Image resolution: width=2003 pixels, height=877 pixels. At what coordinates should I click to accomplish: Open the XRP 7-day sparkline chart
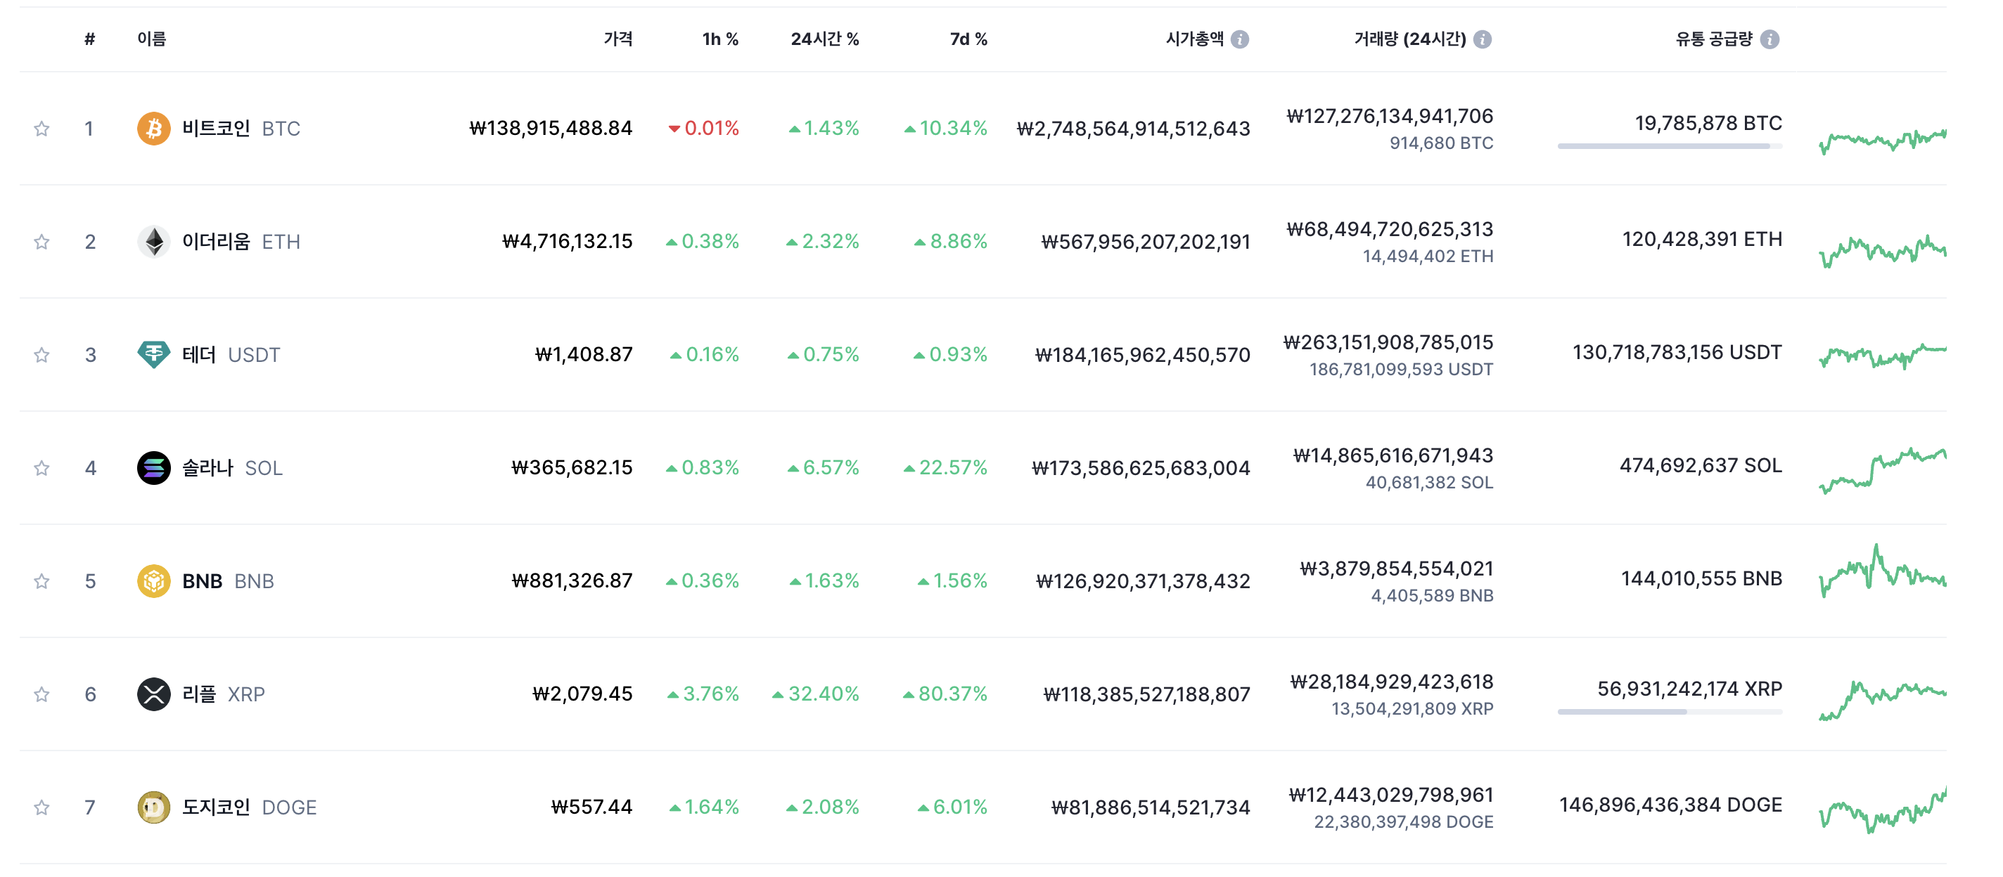(1883, 700)
